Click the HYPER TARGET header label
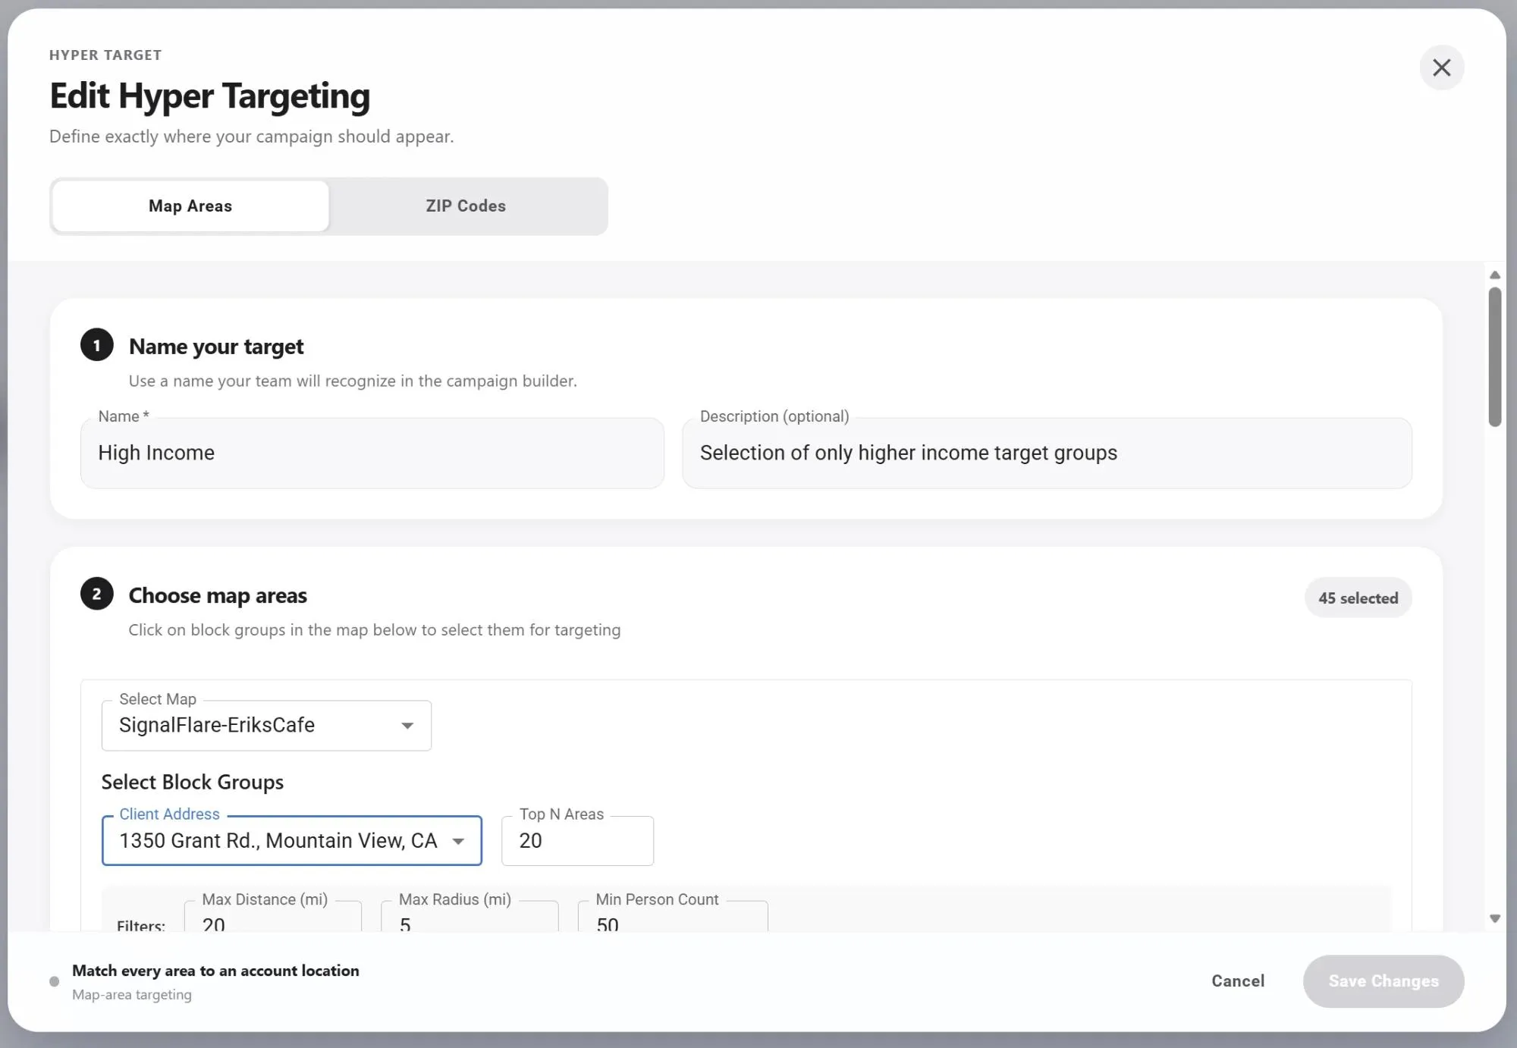 [x=105, y=55]
